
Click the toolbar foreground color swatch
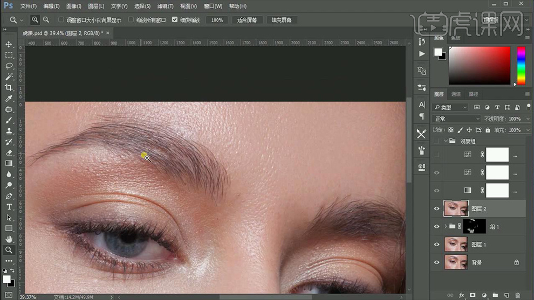(6, 279)
